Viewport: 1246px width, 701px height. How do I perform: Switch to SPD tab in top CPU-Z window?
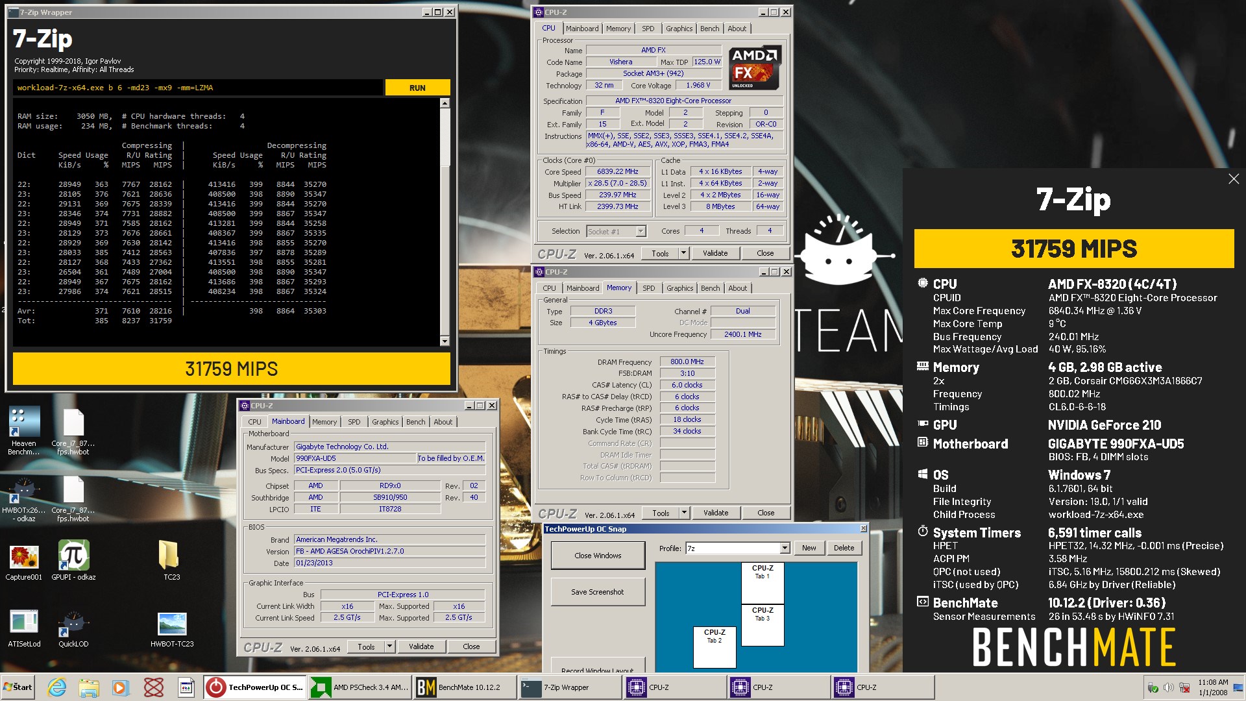coord(648,29)
